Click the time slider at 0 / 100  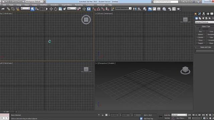pyautogui.click(x=6, y=112)
